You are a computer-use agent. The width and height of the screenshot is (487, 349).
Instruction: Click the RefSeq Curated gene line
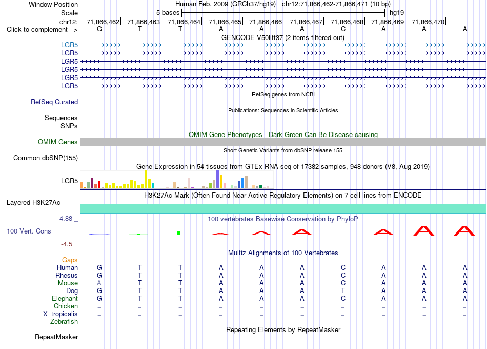[x=283, y=102]
